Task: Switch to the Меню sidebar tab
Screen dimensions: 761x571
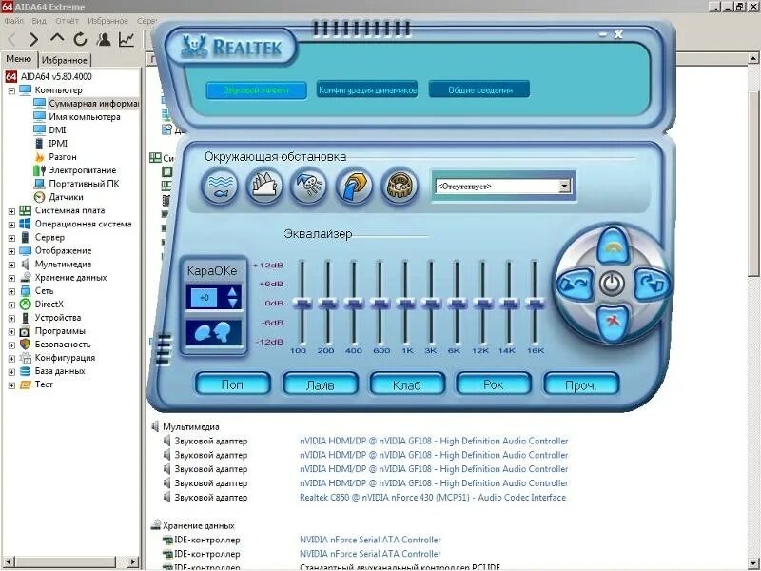Action: pos(18,59)
